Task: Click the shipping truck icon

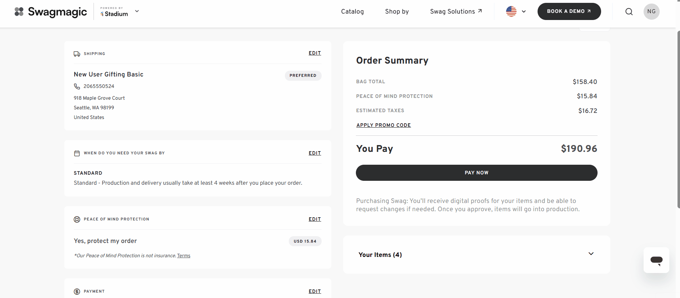Action: coord(77,54)
